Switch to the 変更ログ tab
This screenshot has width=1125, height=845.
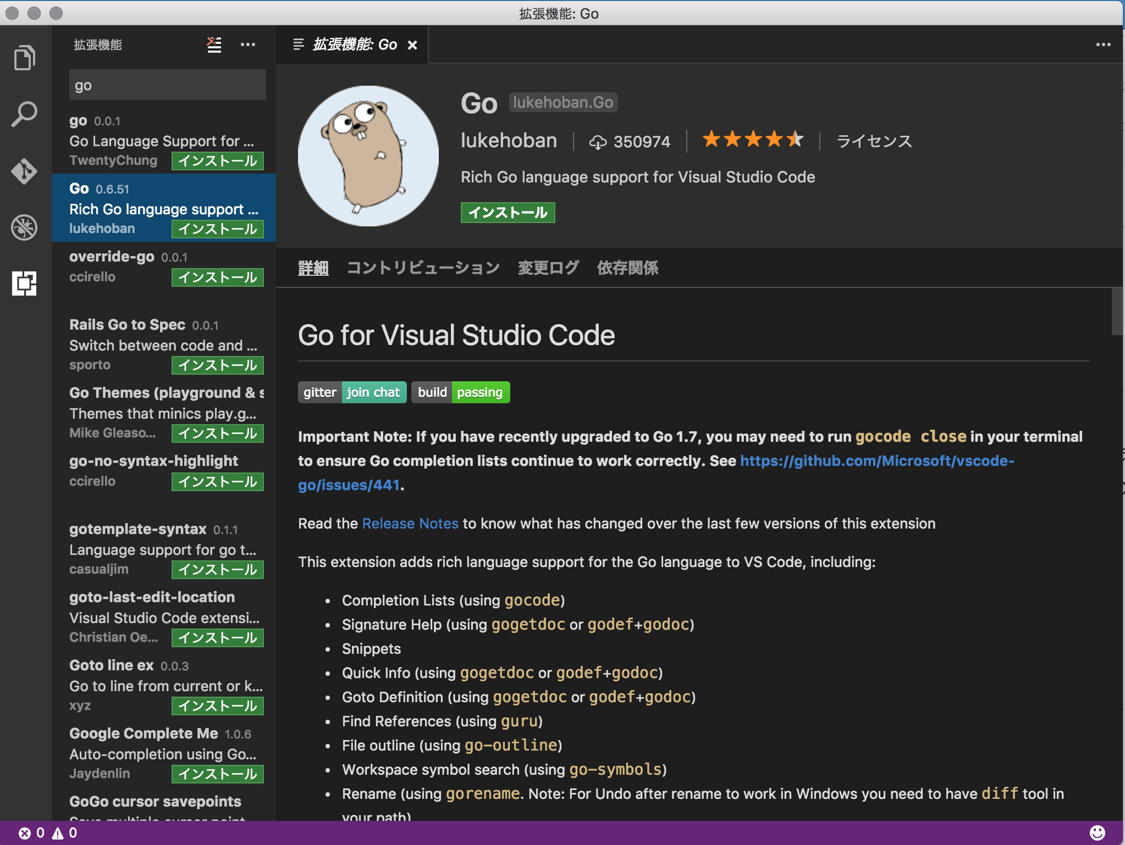(548, 268)
